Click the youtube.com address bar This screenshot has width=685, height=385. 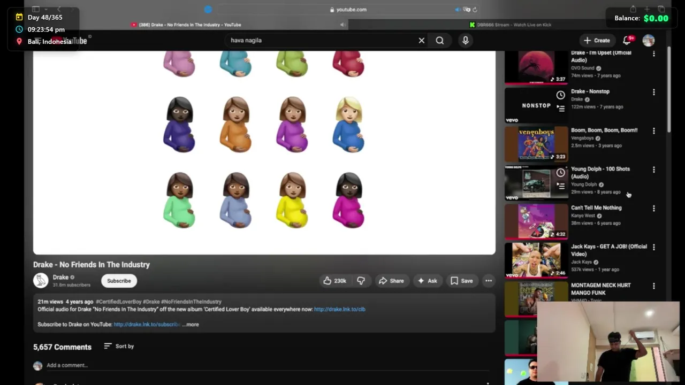348,9
